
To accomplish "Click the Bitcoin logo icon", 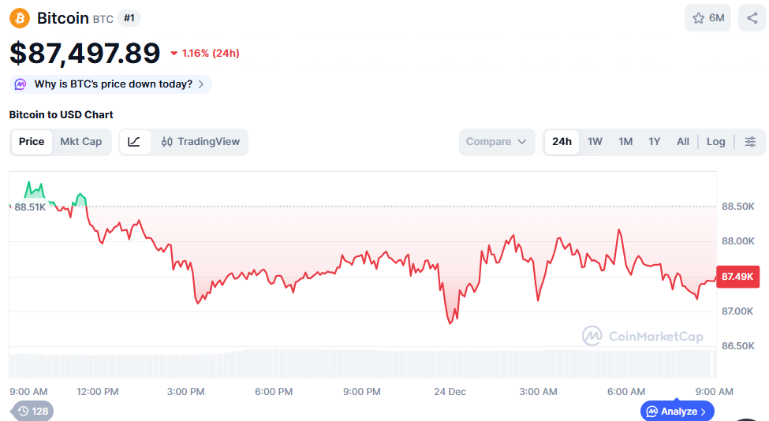I will 20,18.
